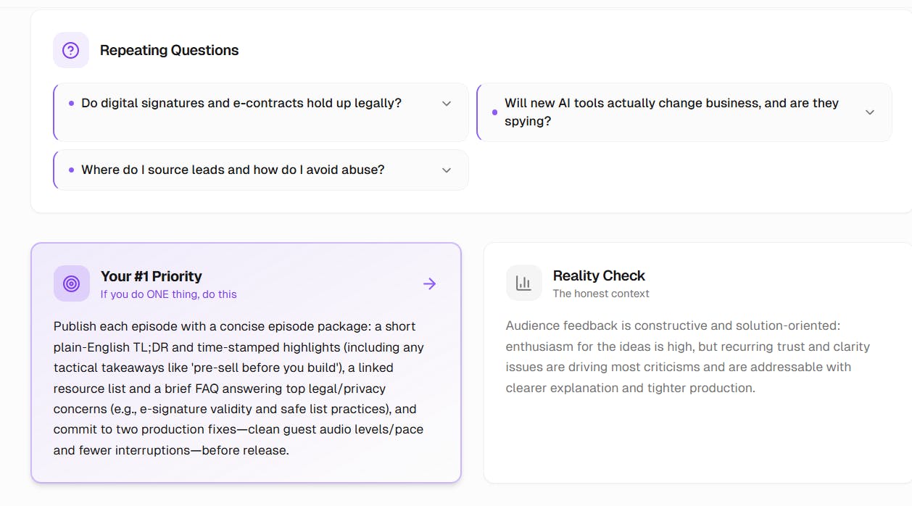Expand the AI tools question using its chevron

(x=870, y=112)
